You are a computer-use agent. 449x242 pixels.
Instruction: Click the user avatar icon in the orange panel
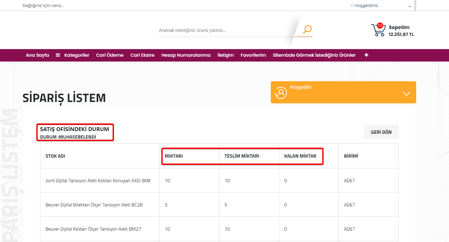tap(281, 93)
